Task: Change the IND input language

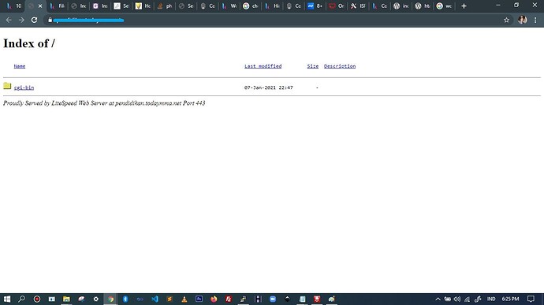Action: click(491, 299)
